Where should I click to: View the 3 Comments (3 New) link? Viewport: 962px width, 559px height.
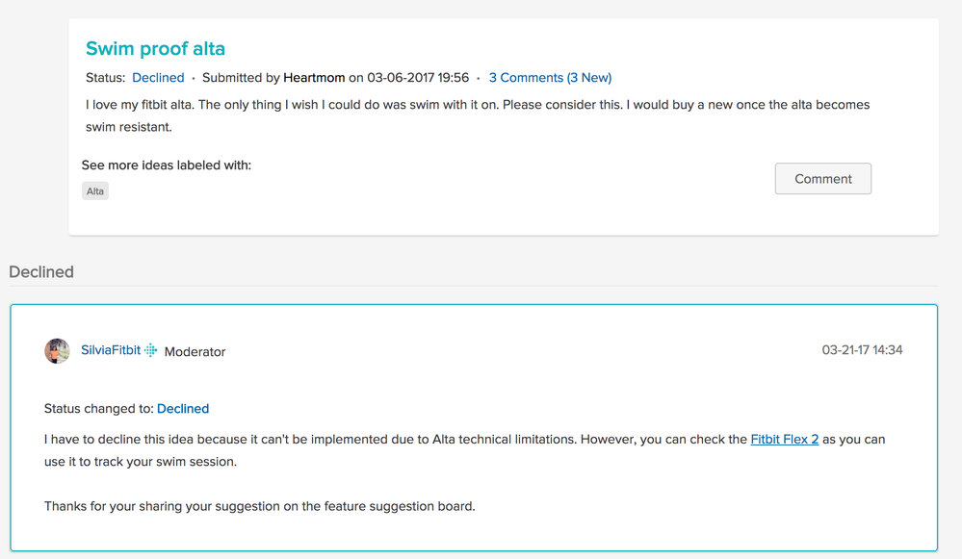[x=550, y=78]
